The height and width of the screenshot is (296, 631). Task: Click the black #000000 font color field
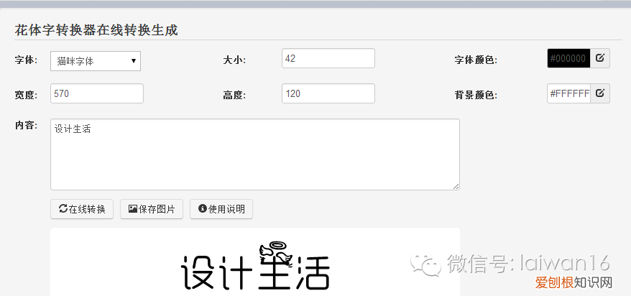[568, 58]
